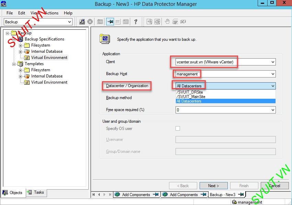The image size is (292, 205).
Task: Click the grayed preview backup toolbar icon
Action: [157, 22]
